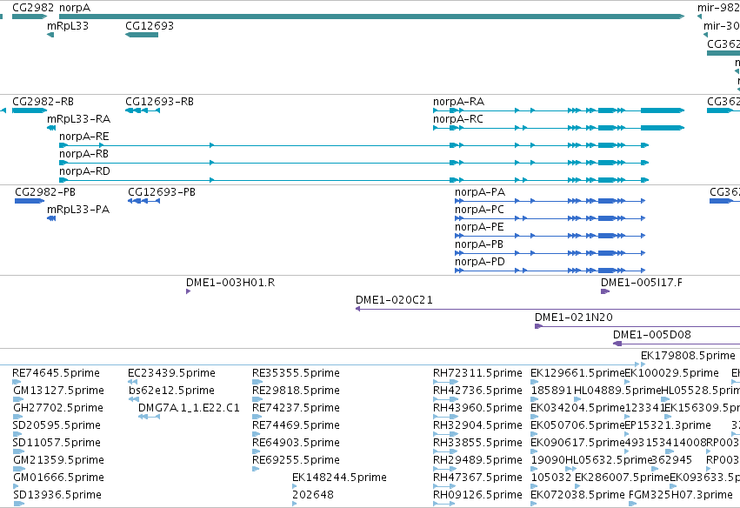Open the DME1-021N20 clone label
Image resolution: width=740 pixels, height=508 pixels.
pyautogui.click(x=574, y=317)
